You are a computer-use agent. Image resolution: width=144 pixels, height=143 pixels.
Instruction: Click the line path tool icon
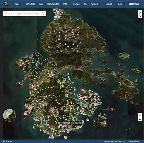pos(140,16)
